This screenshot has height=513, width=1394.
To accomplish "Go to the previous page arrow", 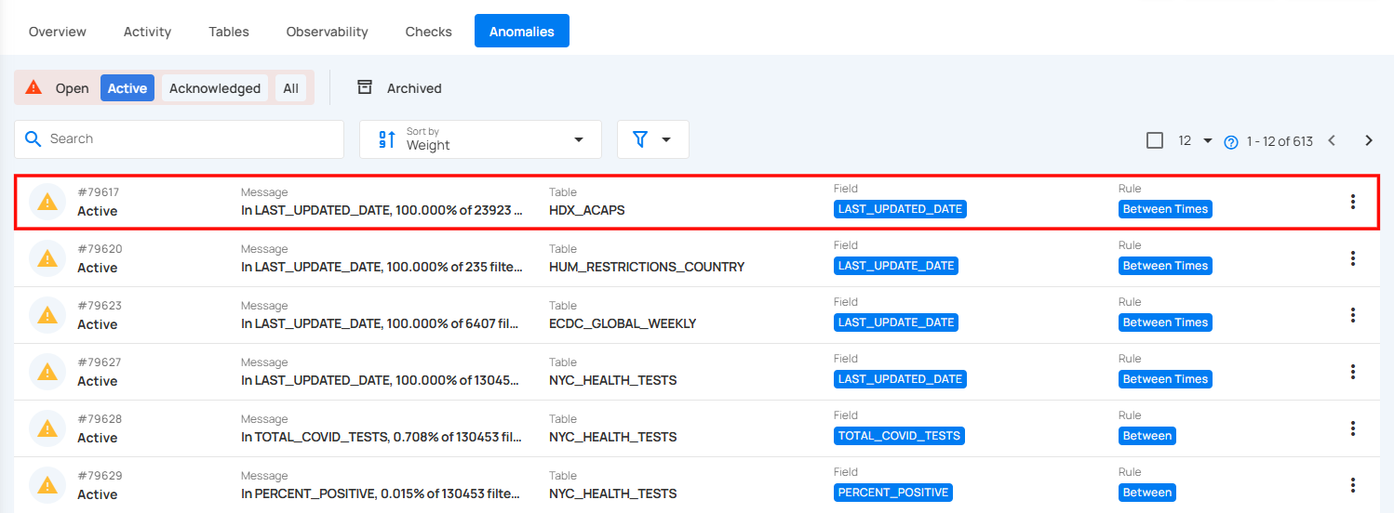I will (x=1332, y=140).
